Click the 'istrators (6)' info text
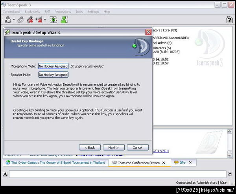Viewport: 236px width, 194px height. (x=162, y=48)
